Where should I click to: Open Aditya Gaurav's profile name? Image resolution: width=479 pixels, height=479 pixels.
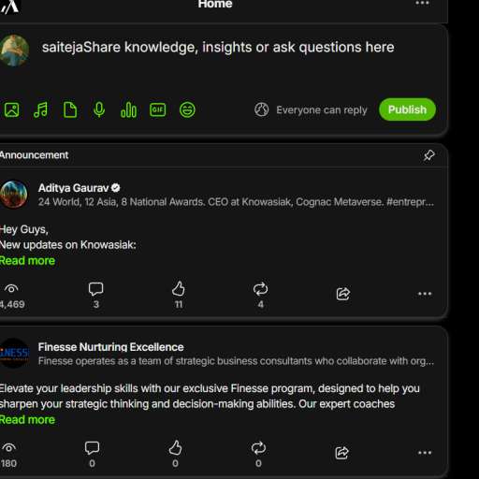[73, 188]
